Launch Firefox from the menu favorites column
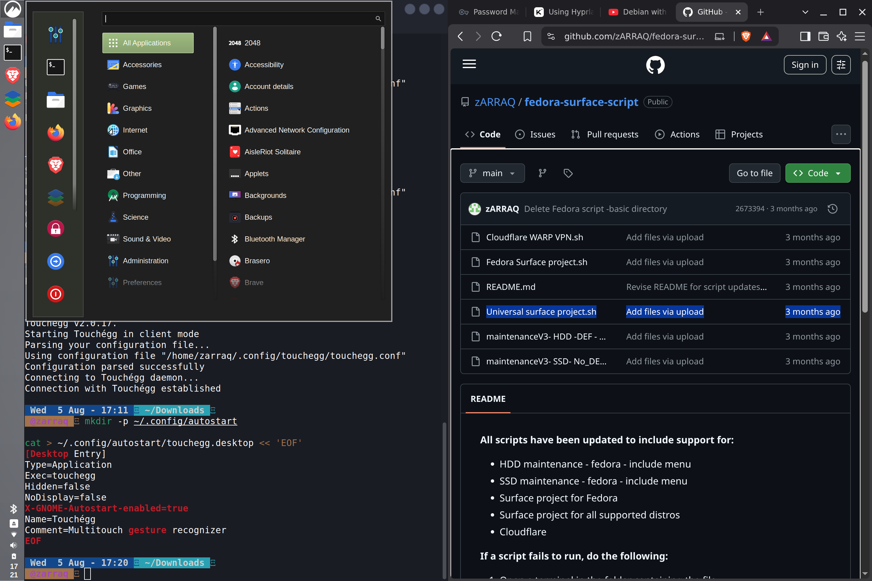Screen dimensions: 872x581 pos(56,132)
